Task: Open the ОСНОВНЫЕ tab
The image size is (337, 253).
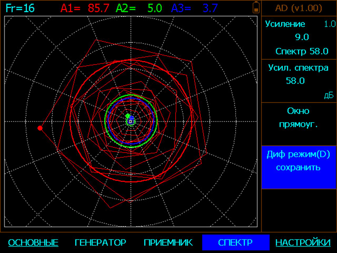Action: 33,242
